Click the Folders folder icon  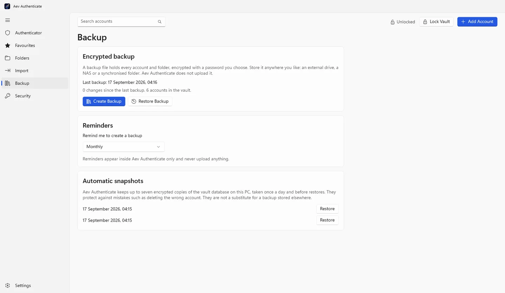(7, 58)
